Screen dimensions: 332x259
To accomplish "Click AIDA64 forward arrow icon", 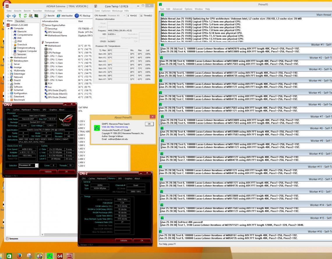I will pyautogui.click(x=14, y=16).
